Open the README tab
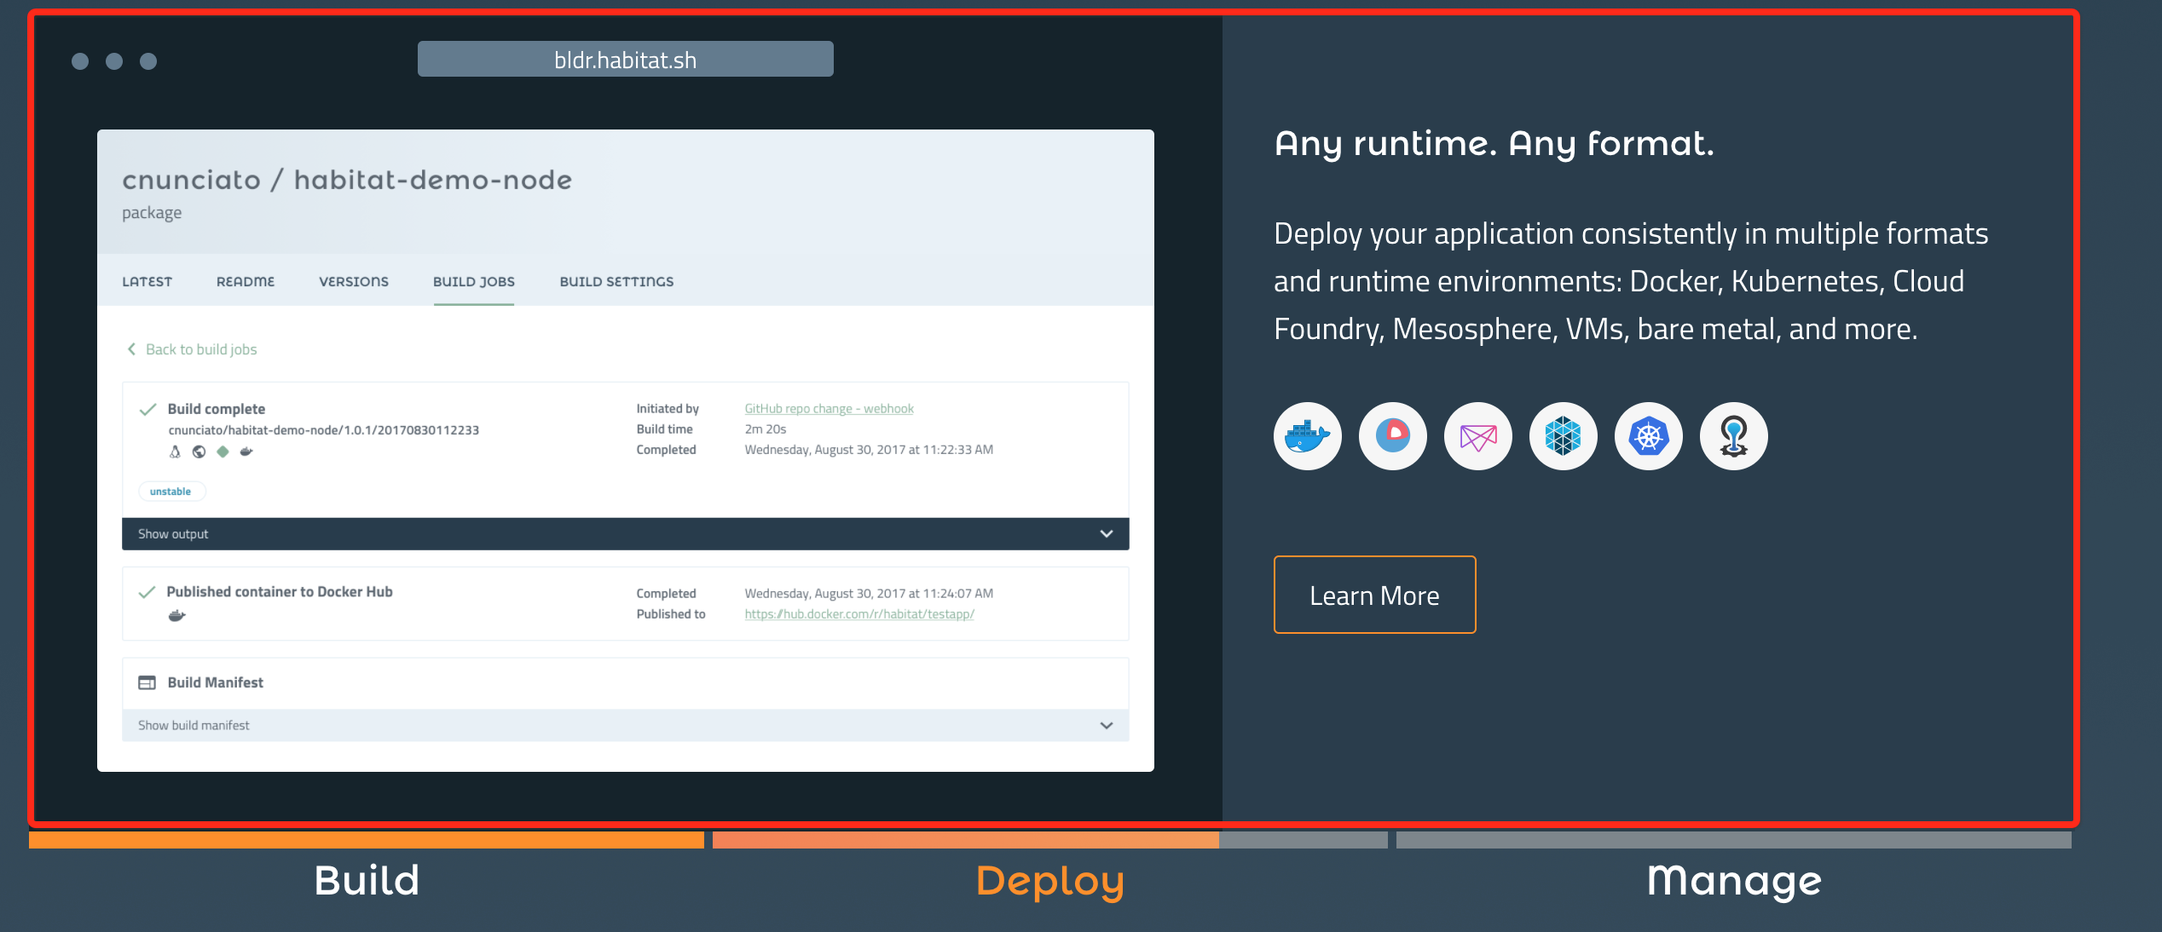Screen dimensions: 2162x932 (x=246, y=282)
